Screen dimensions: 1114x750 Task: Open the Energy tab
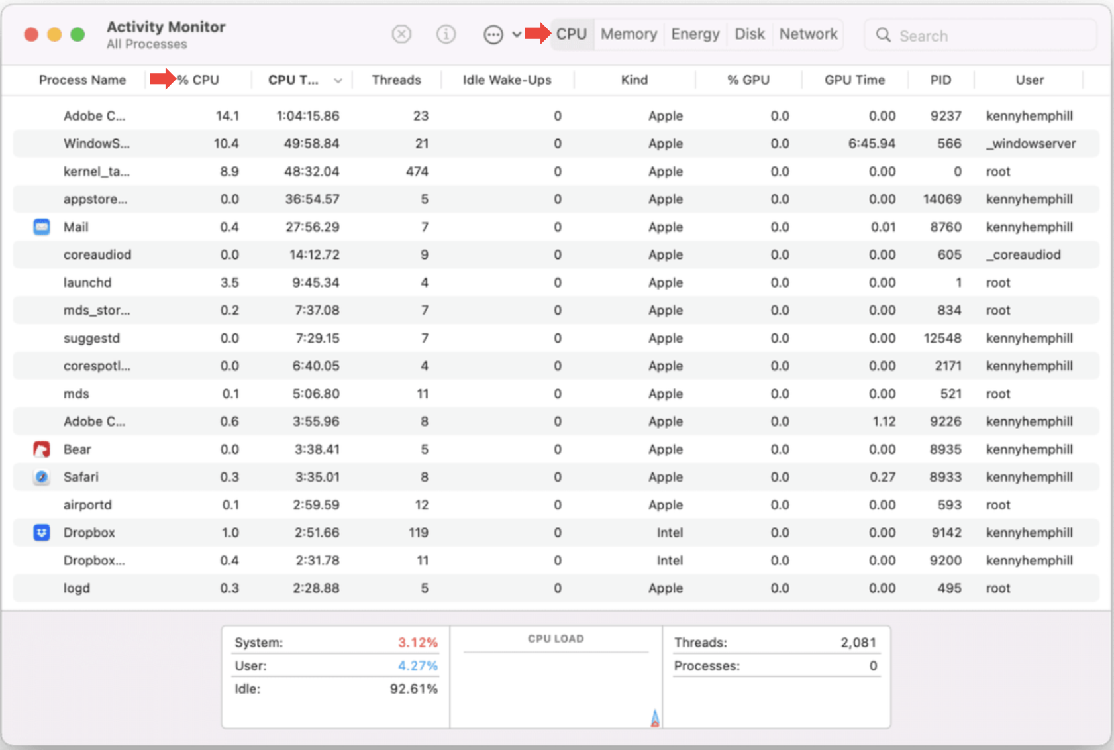[695, 34]
